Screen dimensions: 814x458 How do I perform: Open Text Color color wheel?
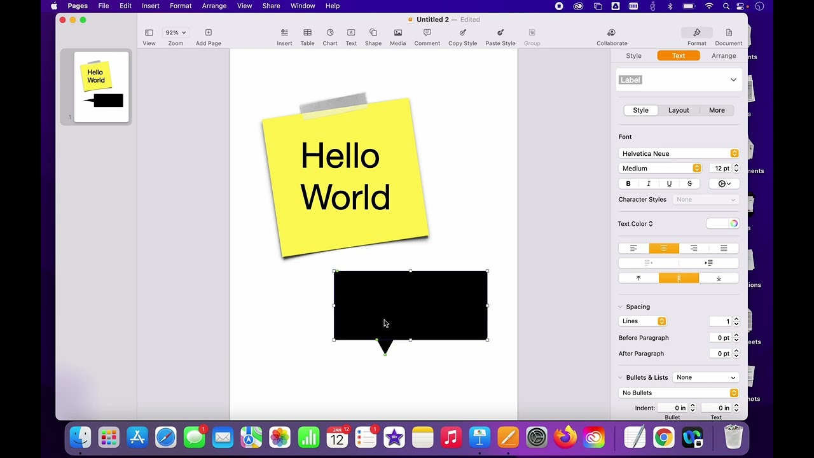734,224
